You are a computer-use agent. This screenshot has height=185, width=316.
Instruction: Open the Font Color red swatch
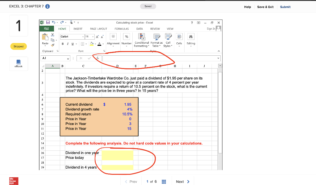(x=99, y=44)
